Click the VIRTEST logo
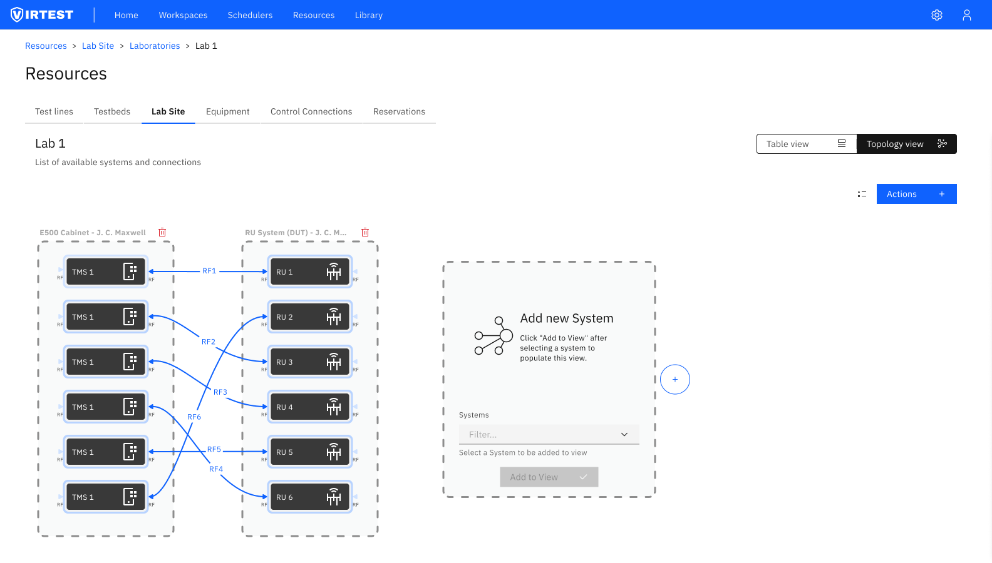The width and height of the screenshot is (992, 563). coord(43,15)
